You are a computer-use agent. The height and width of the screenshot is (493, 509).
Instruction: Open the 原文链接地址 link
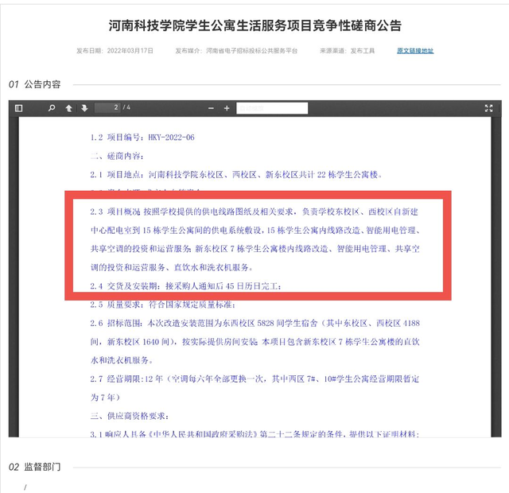[x=415, y=51]
